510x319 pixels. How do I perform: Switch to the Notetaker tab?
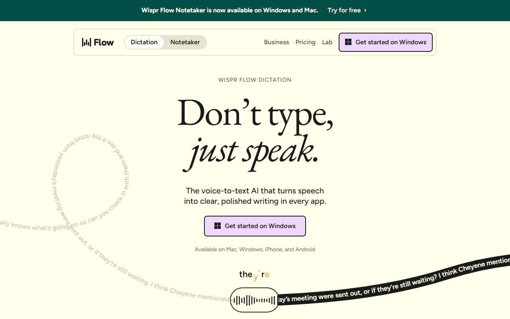(185, 42)
